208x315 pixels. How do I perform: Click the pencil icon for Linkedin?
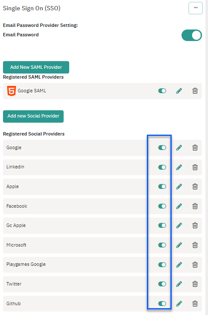point(179,167)
